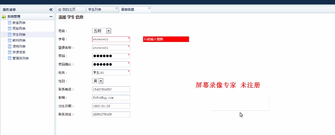Open the 性别 dropdown showing 男
The image size is (335, 135).
[98, 81]
